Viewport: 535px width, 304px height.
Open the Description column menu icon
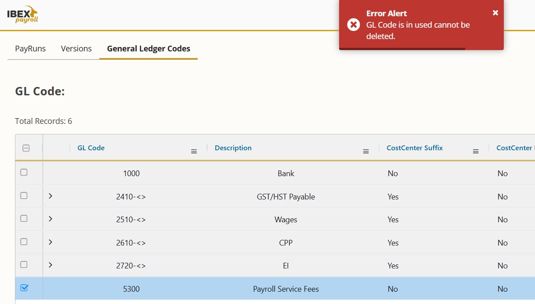[365, 151]
